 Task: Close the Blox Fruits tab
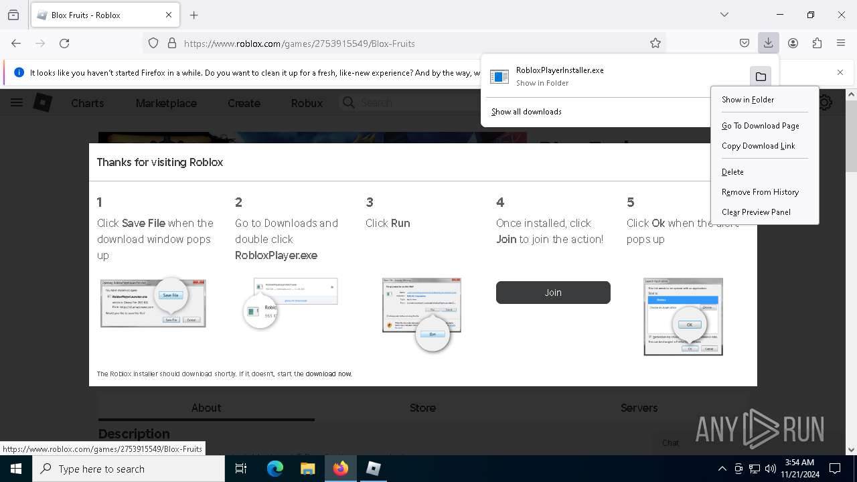169,15
